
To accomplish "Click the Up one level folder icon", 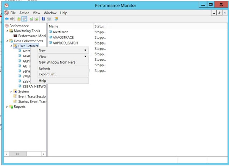I will pyautogui.click(x=19, y=19).
